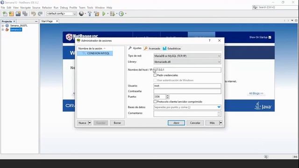Click New Project icon in NetBeans toolbar
Screen dimensions: 299x168
[11, 14]
